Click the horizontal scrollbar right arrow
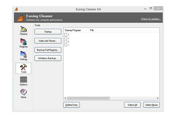 (158, 98)
